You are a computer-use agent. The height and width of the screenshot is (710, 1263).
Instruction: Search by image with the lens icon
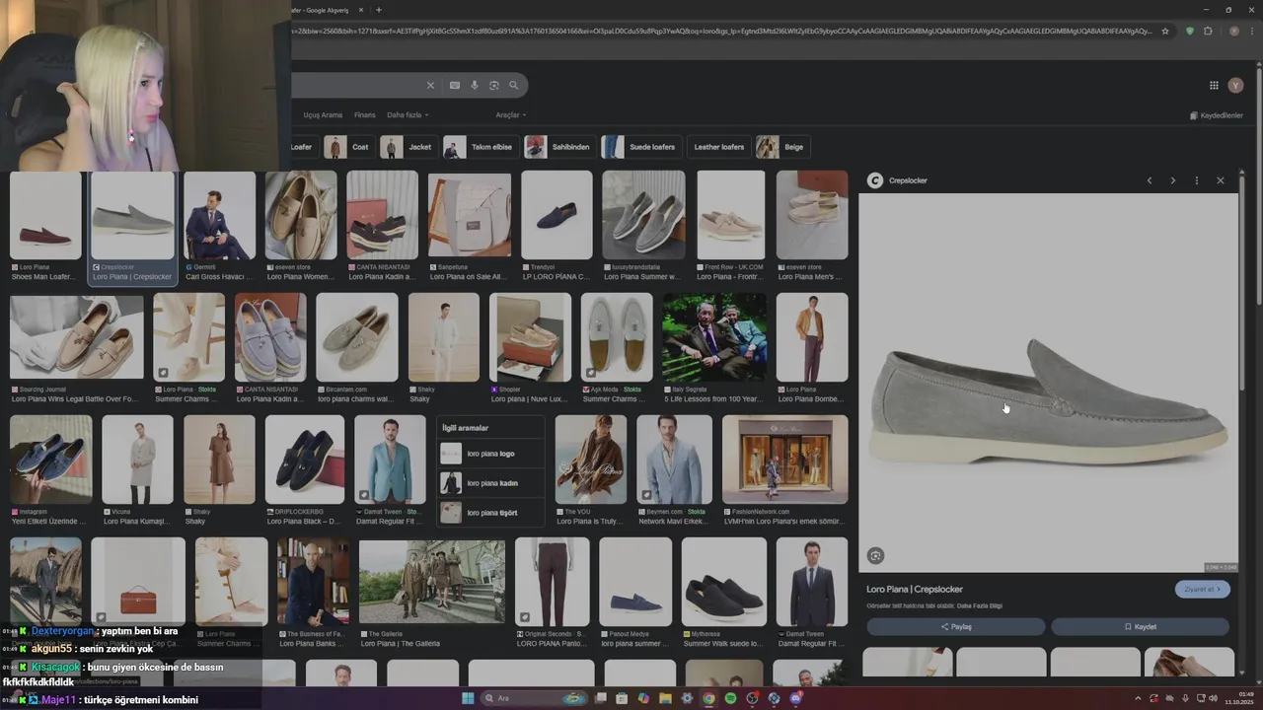tap(494, 86)
